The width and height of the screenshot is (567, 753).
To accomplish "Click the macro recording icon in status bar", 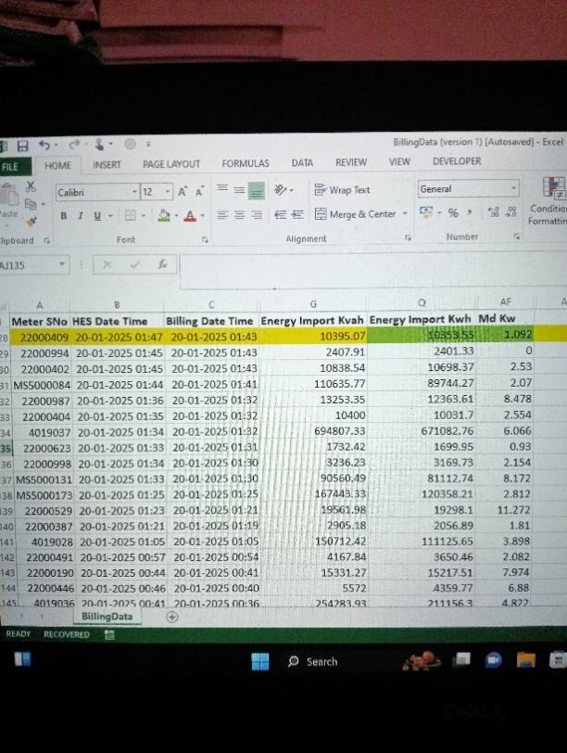I will pos(109,635).
